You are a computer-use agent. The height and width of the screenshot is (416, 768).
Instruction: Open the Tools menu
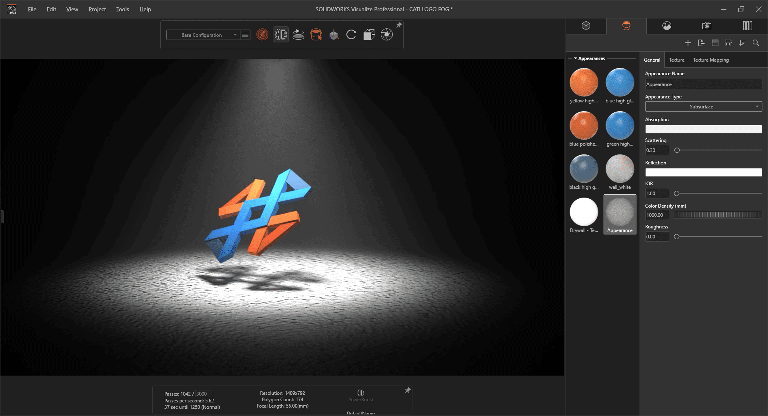[x=122, y=9]
